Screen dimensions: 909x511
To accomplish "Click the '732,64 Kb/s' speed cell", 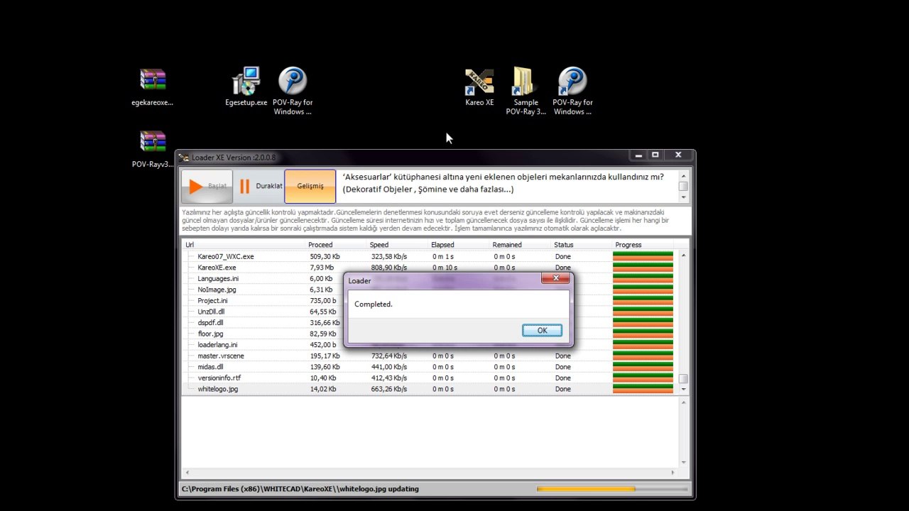I will [389, 356].
